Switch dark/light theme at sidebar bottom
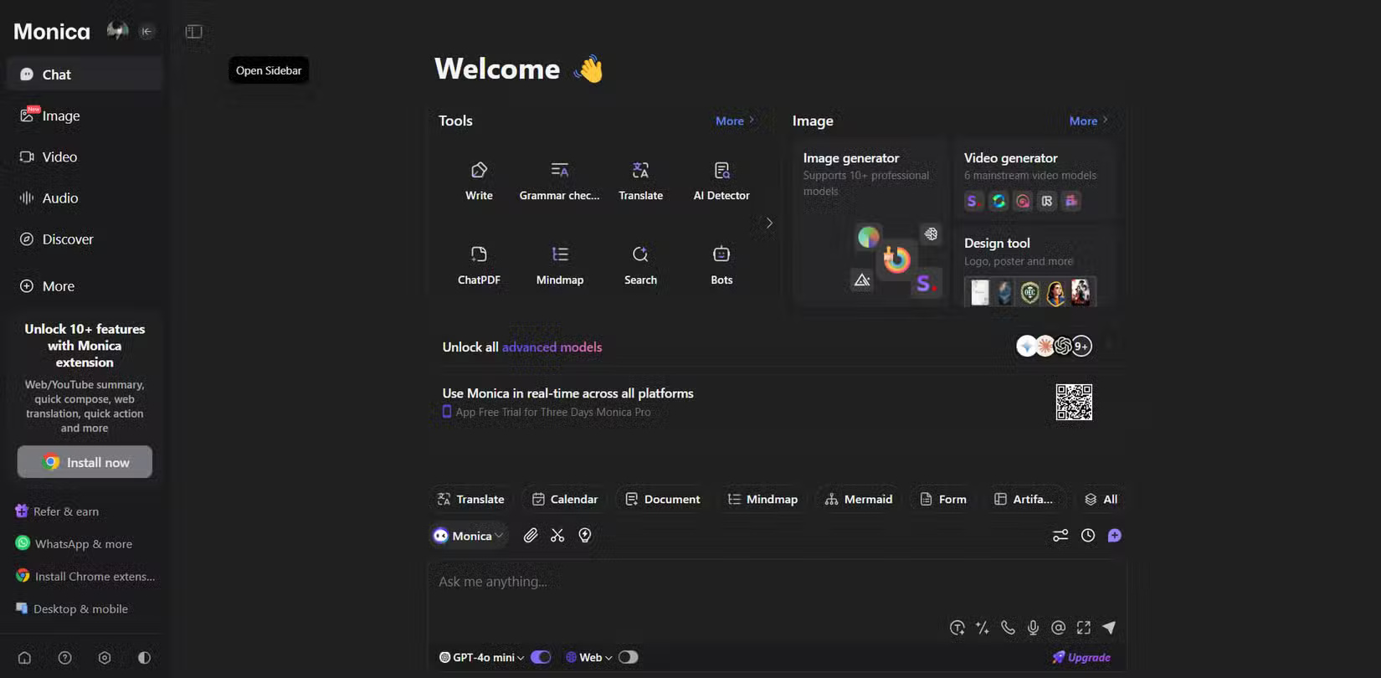 click(144, 658)
